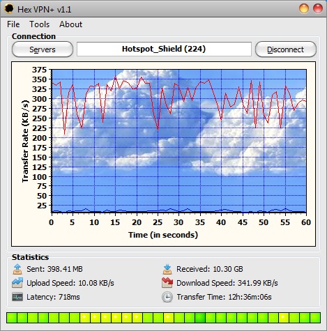This screenshot has width=327, height=331.
Task: Click the 'Connection' section heading
Action: (x=33, y=36)
